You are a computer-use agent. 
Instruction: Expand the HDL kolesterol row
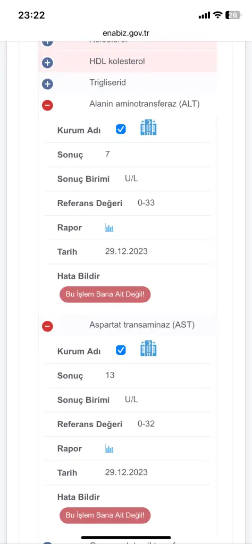[47, 63]
